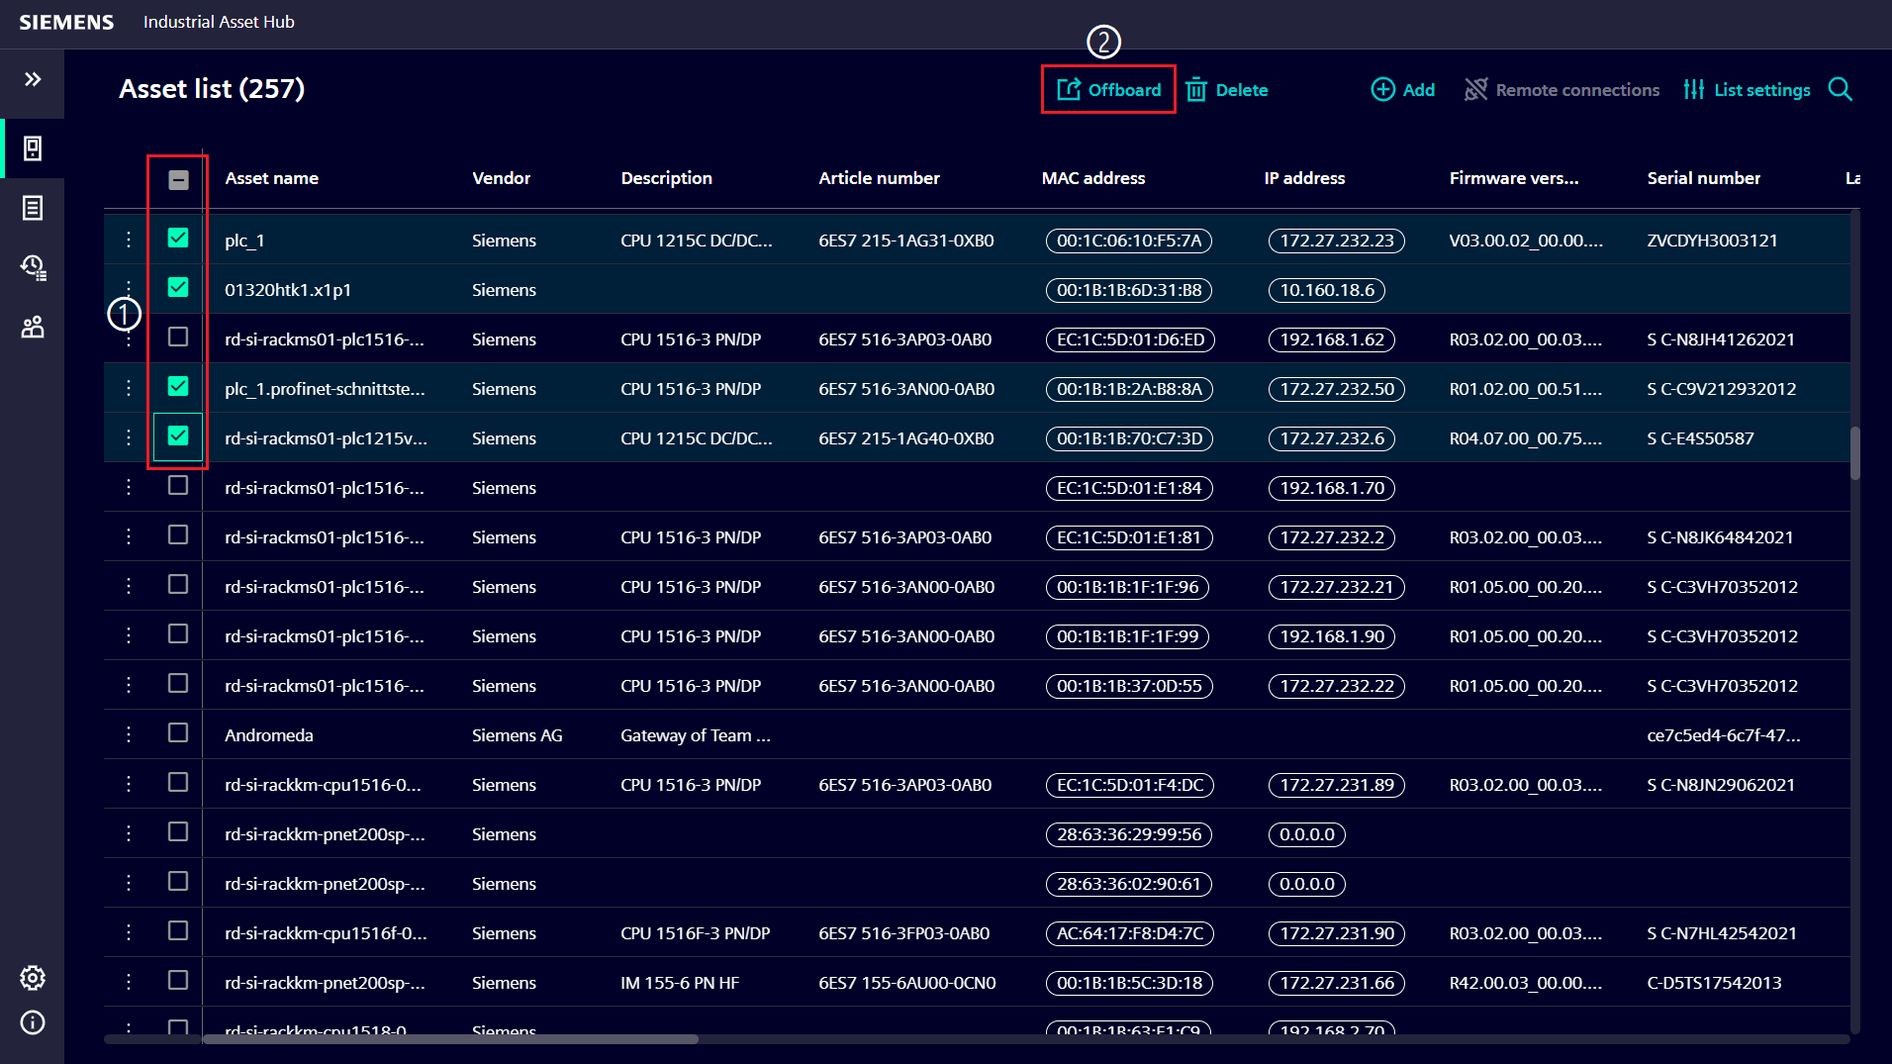Open Remote connections
Screen dimensions: 1892x1064
tap(1561, 89)
